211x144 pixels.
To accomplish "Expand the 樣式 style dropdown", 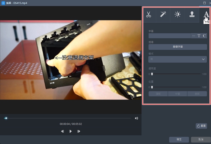I will (x=178, y=59).
